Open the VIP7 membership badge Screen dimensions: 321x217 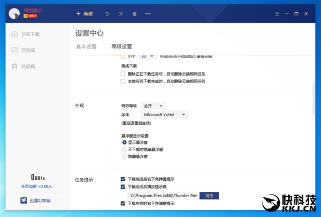[x=30, y=16]
